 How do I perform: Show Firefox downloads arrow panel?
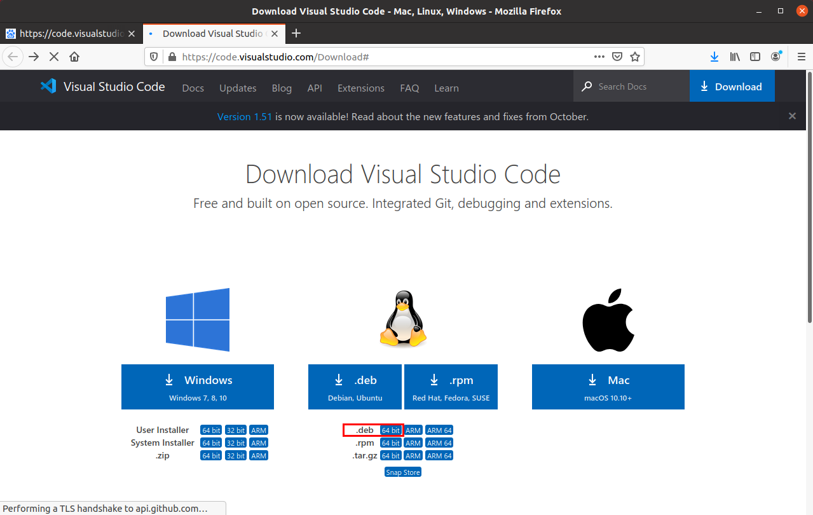point(714,57)
